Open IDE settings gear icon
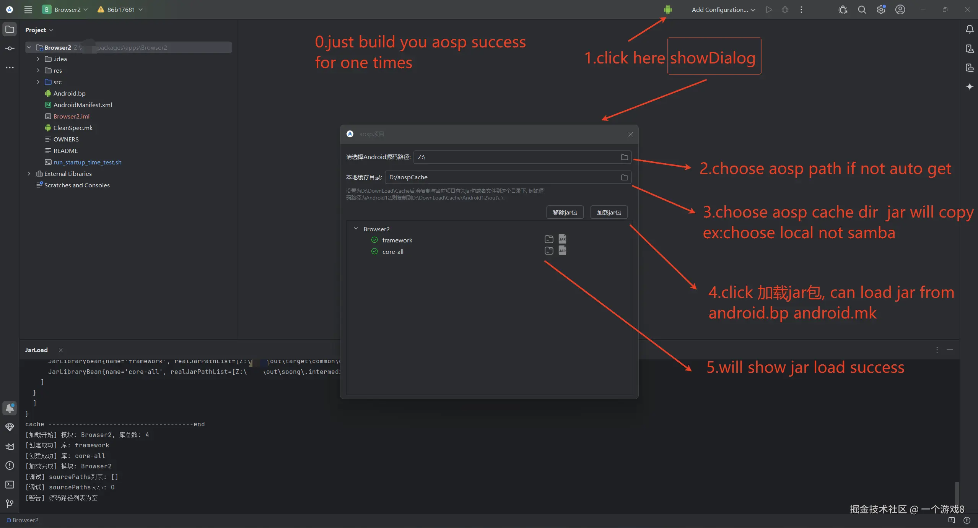Image resolution: width=978 pixels, height=528 pixels. pos(881,10)
